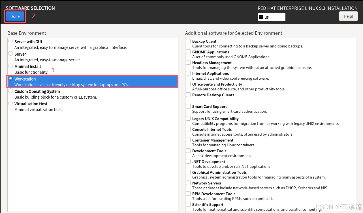The image size is (363, 213).
Task: Check Legacy UNIX Compatibility checkbox
Action: click(188, 118)
